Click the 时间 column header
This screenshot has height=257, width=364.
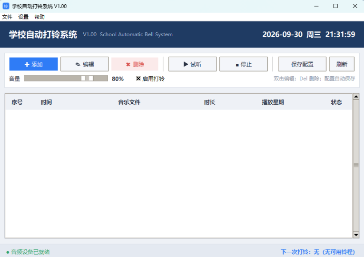47,102
